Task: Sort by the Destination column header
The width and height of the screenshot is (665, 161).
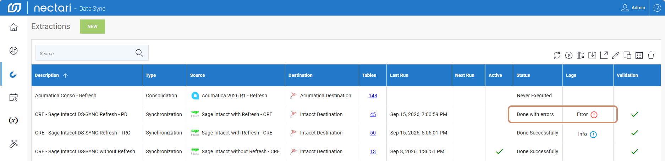Action: 301,75
